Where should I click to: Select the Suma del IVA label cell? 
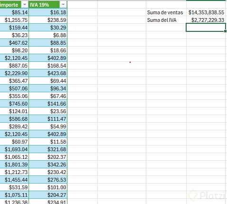(x=166, y=20)
